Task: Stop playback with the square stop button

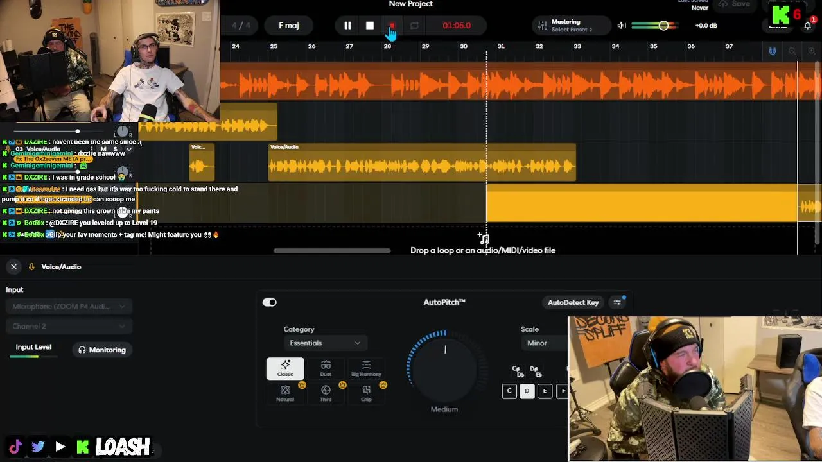Action: [370, 26]
